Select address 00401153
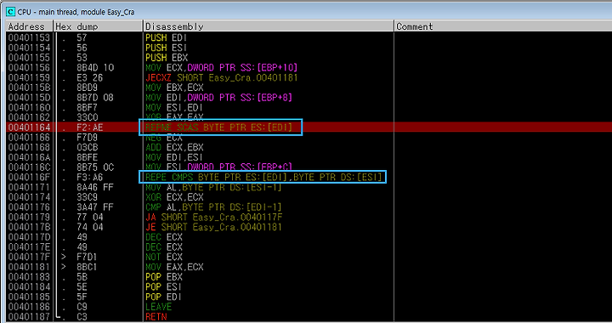The image size is (612, 323). tap(29, 37)
